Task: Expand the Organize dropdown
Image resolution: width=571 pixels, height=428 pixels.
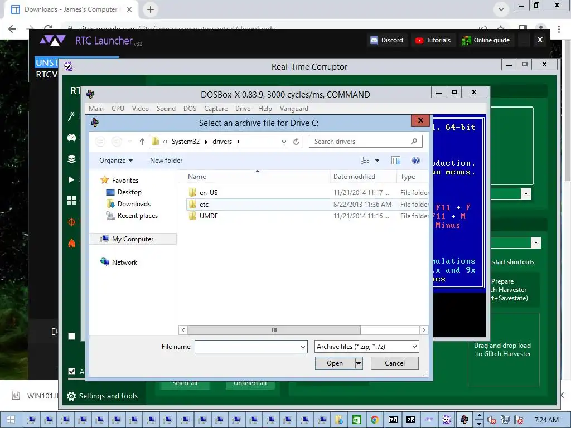Action: click(116, 160)
